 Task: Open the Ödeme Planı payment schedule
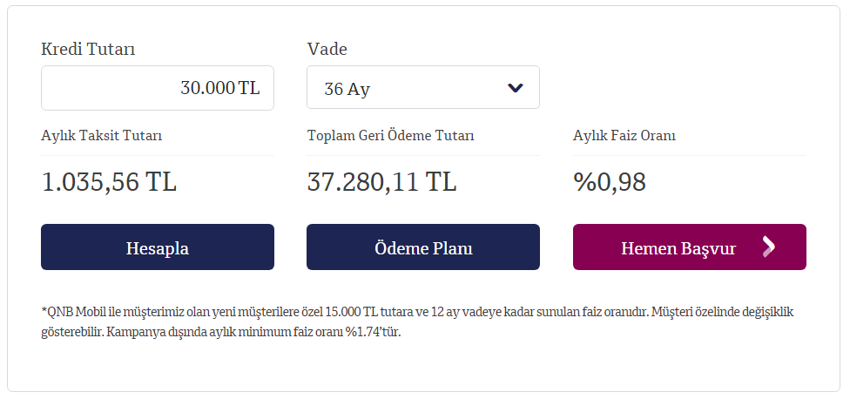(423, 247)
